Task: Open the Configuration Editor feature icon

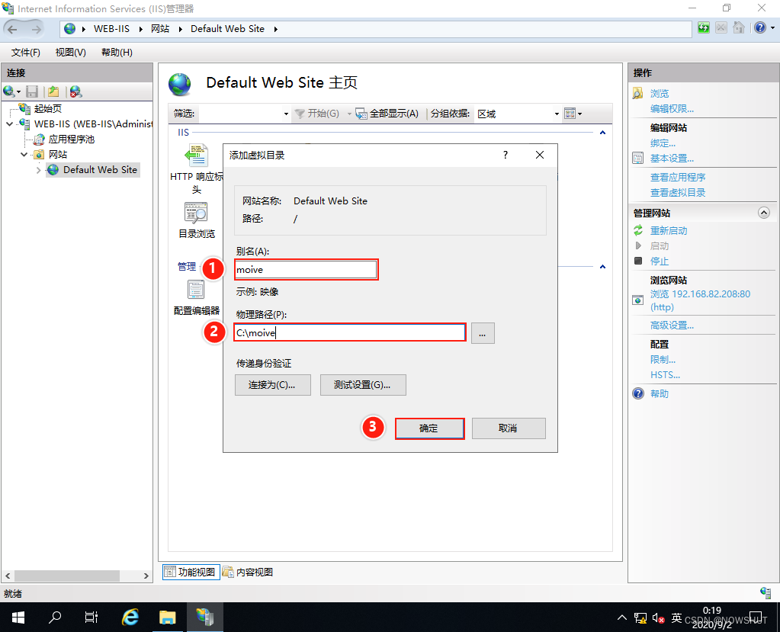Action: point(196,290)
